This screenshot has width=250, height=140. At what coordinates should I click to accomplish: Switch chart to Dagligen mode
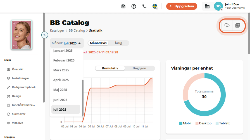(139, 68)
